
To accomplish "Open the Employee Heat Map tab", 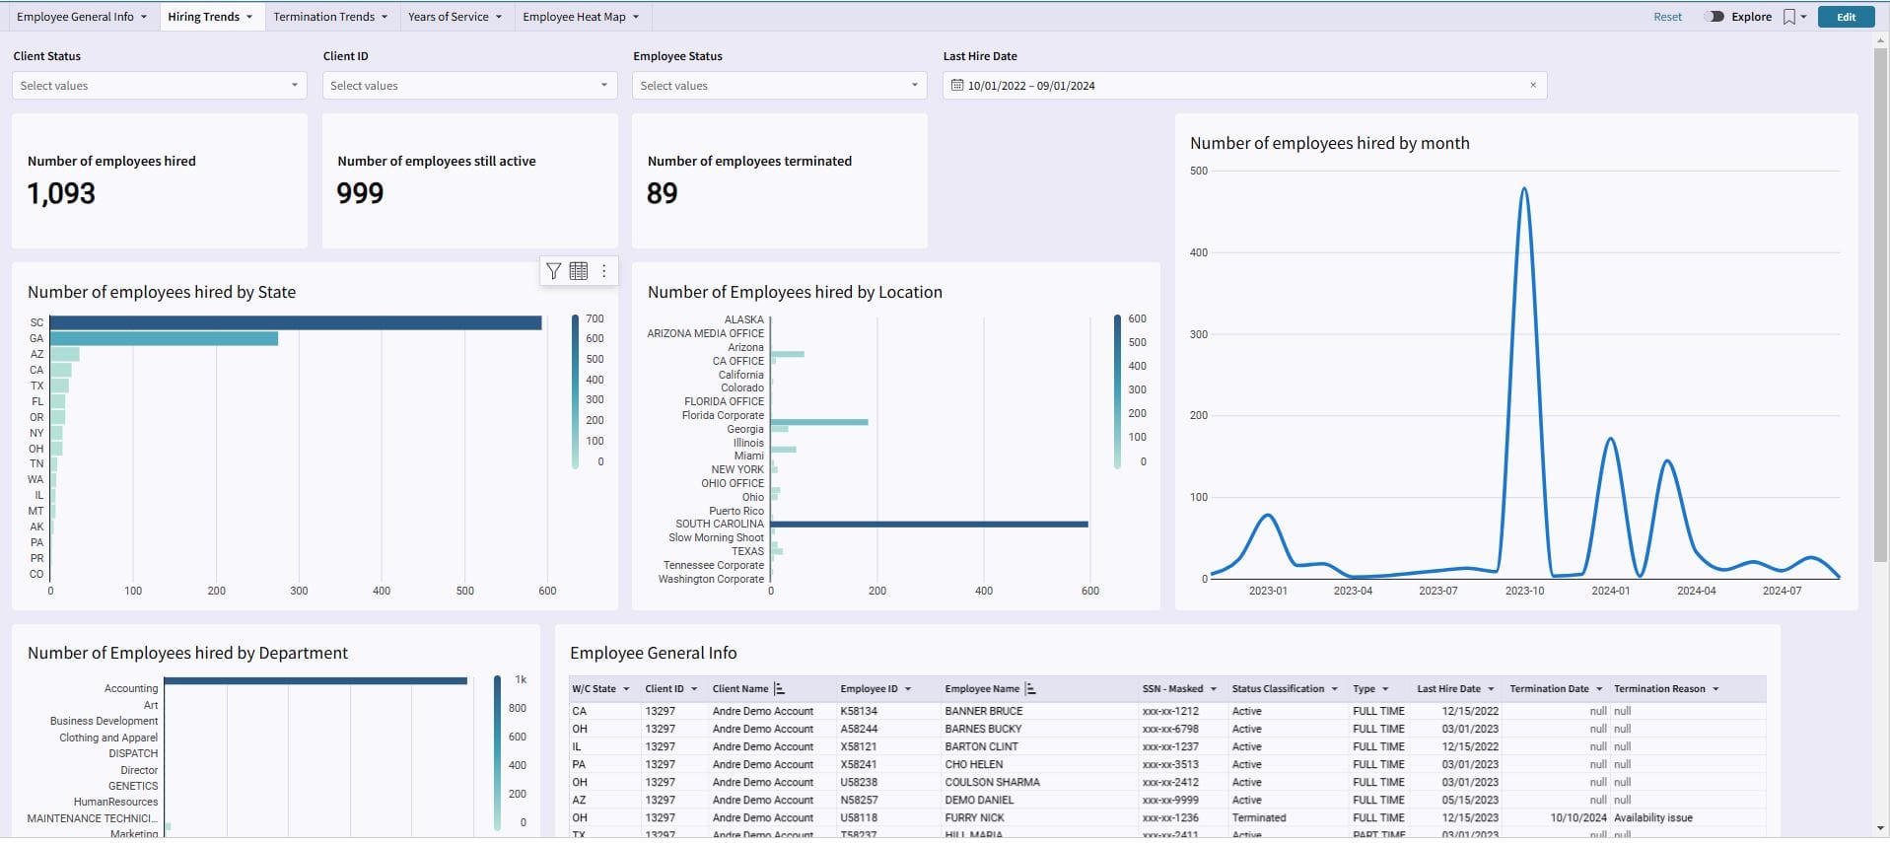I will point(574,17).
